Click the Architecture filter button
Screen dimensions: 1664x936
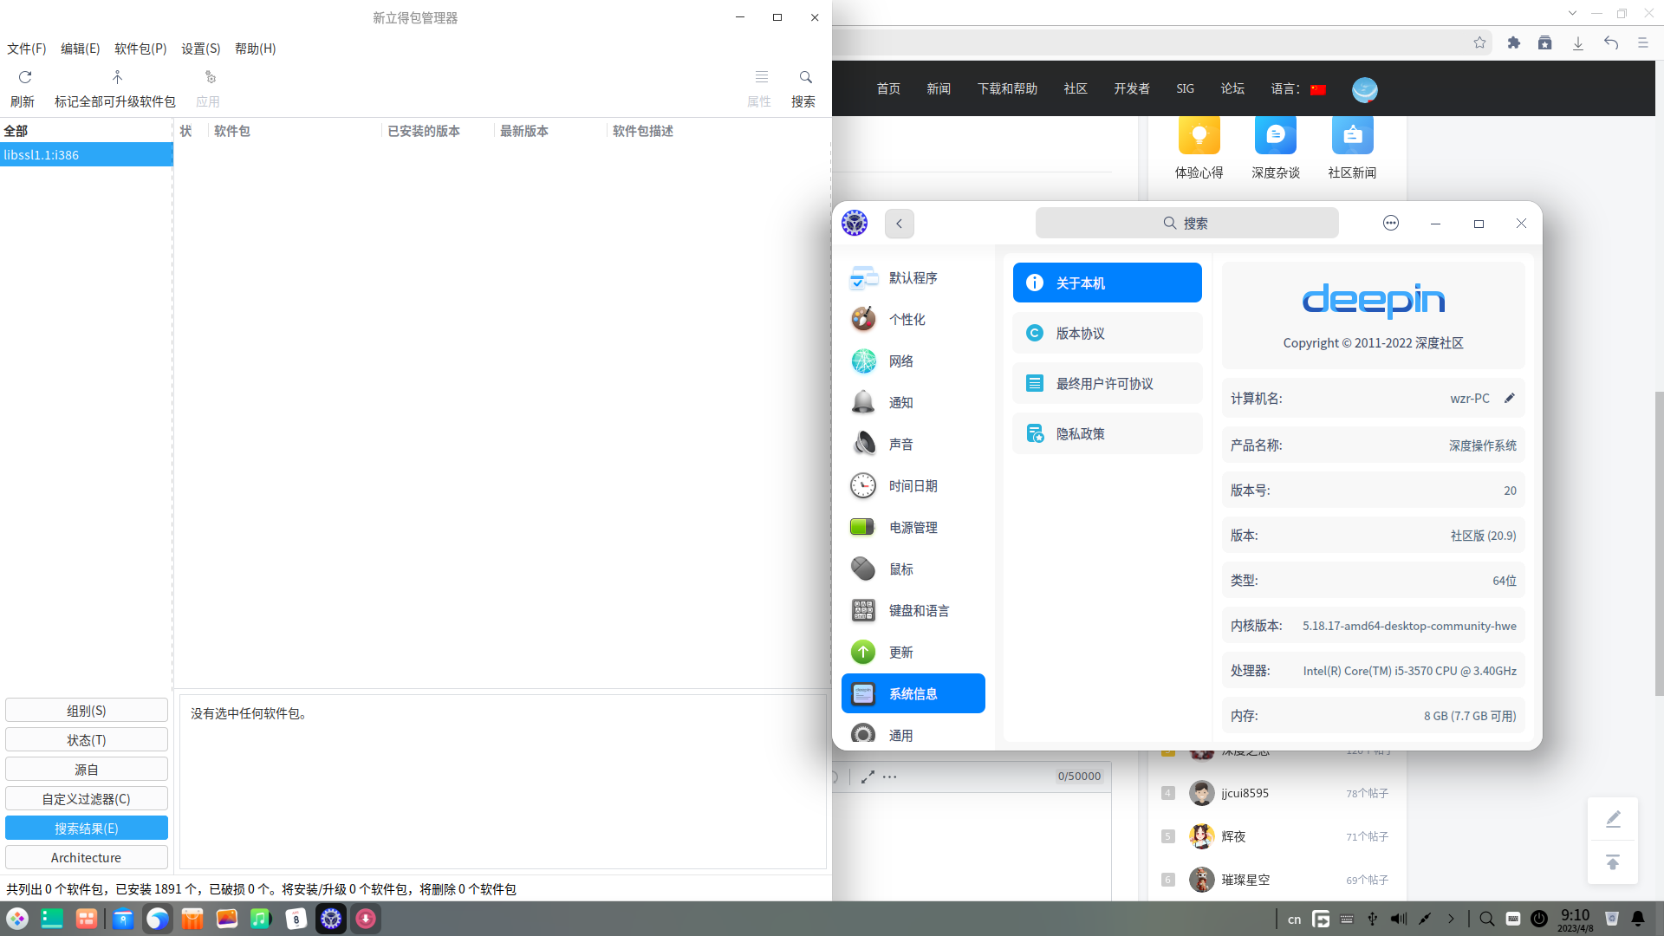click(x=86, y=857)
